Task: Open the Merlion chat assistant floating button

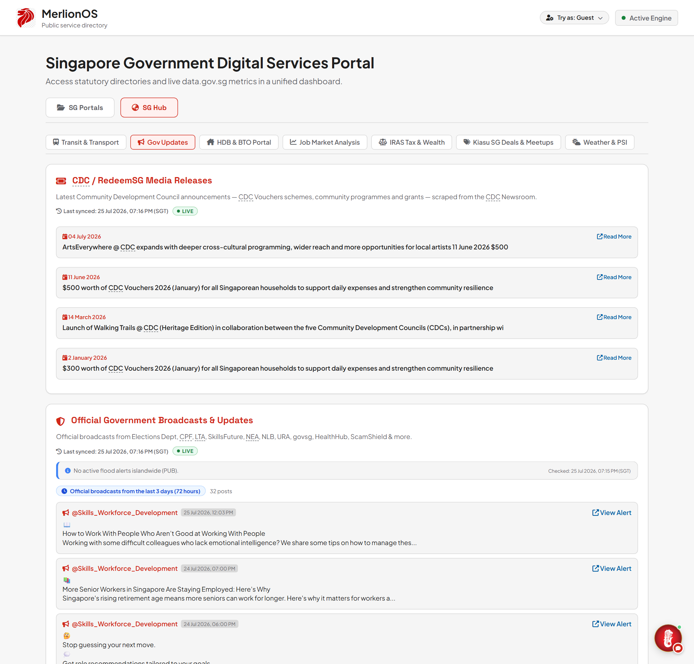Action: coord(668,639)
